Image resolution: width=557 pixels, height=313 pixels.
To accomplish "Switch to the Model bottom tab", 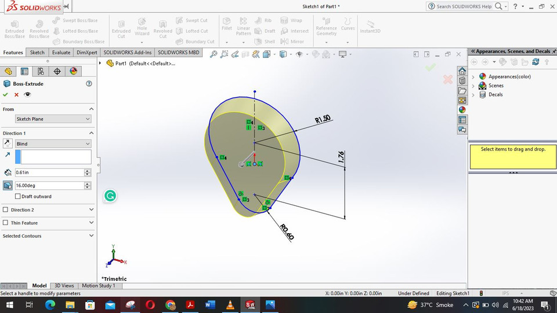I will coord(39,285).
